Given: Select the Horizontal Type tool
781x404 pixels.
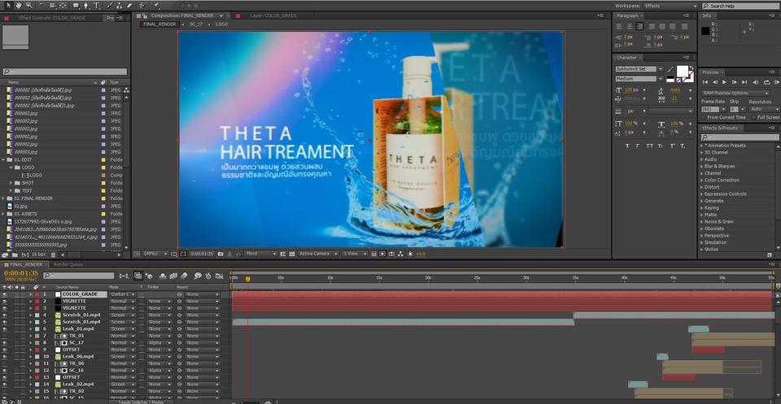Looking at the screenshot, I should [97, 6].
